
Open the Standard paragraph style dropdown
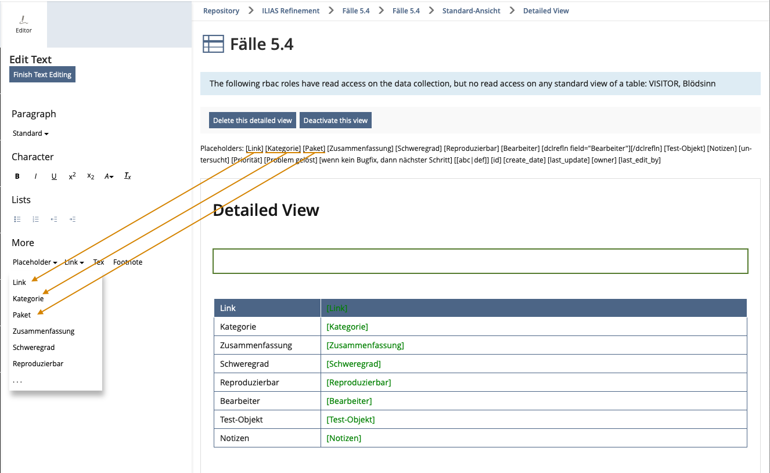31,133
